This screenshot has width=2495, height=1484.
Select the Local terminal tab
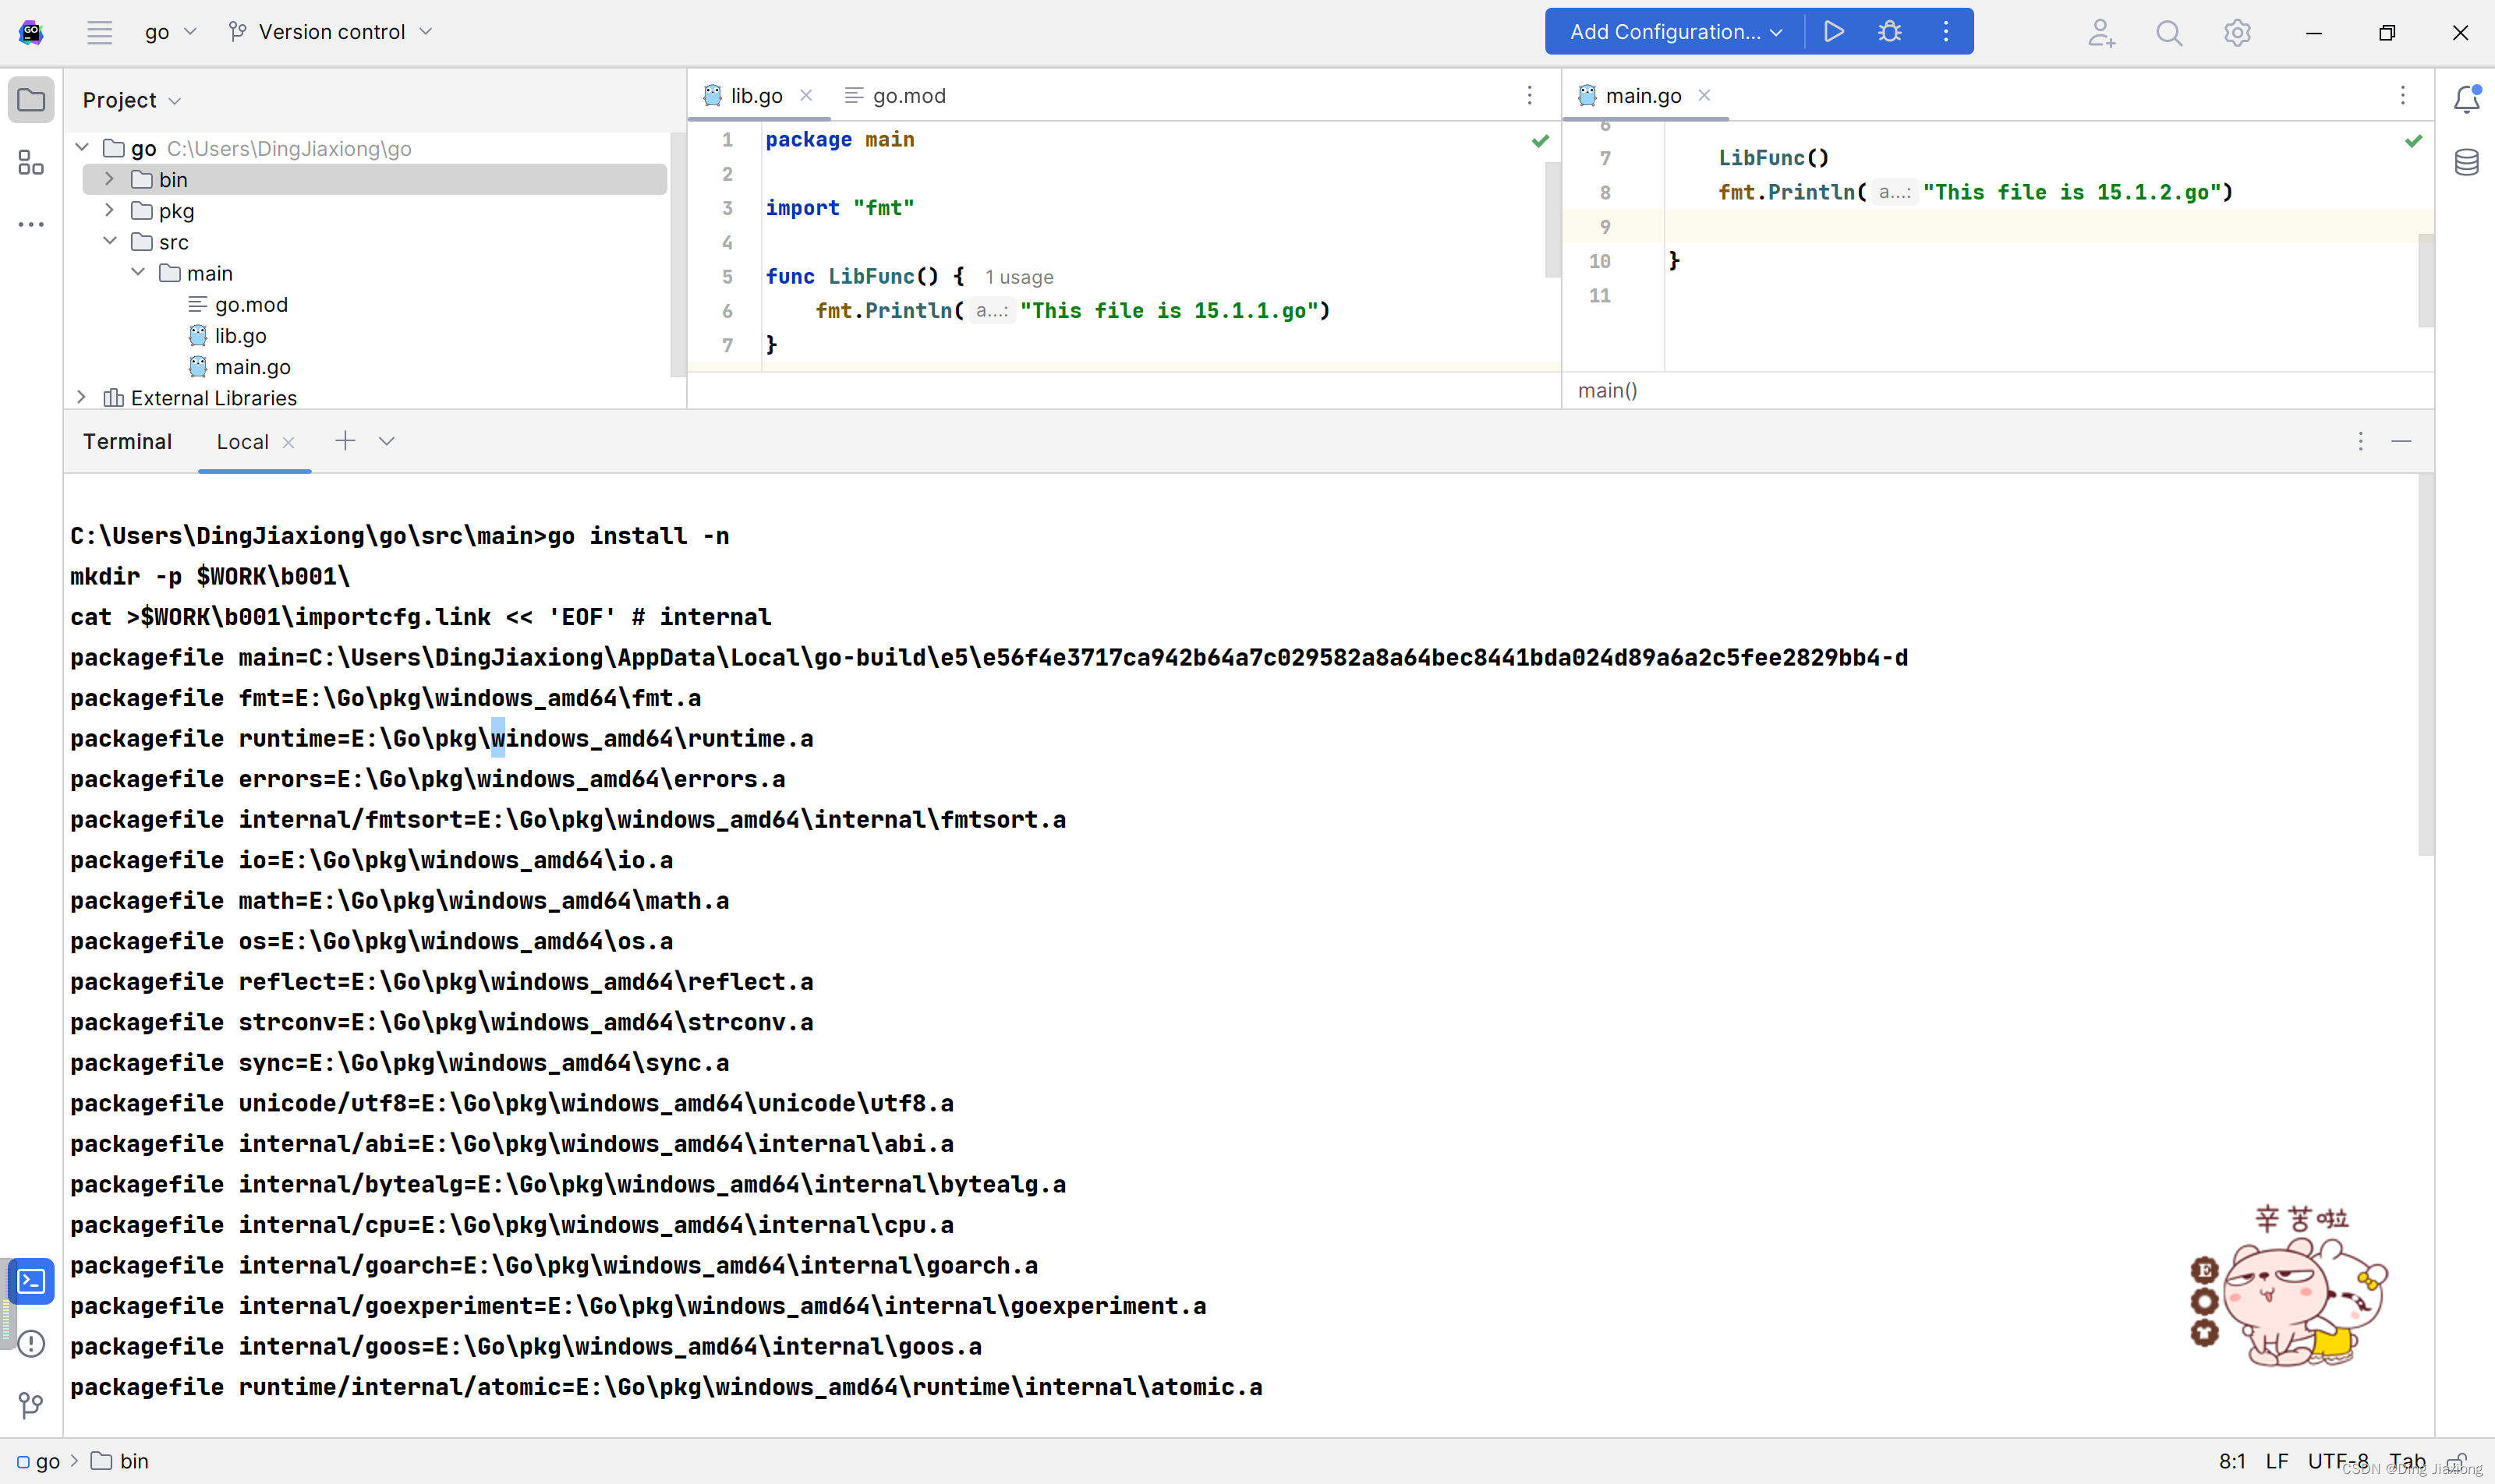click(242, 442)
